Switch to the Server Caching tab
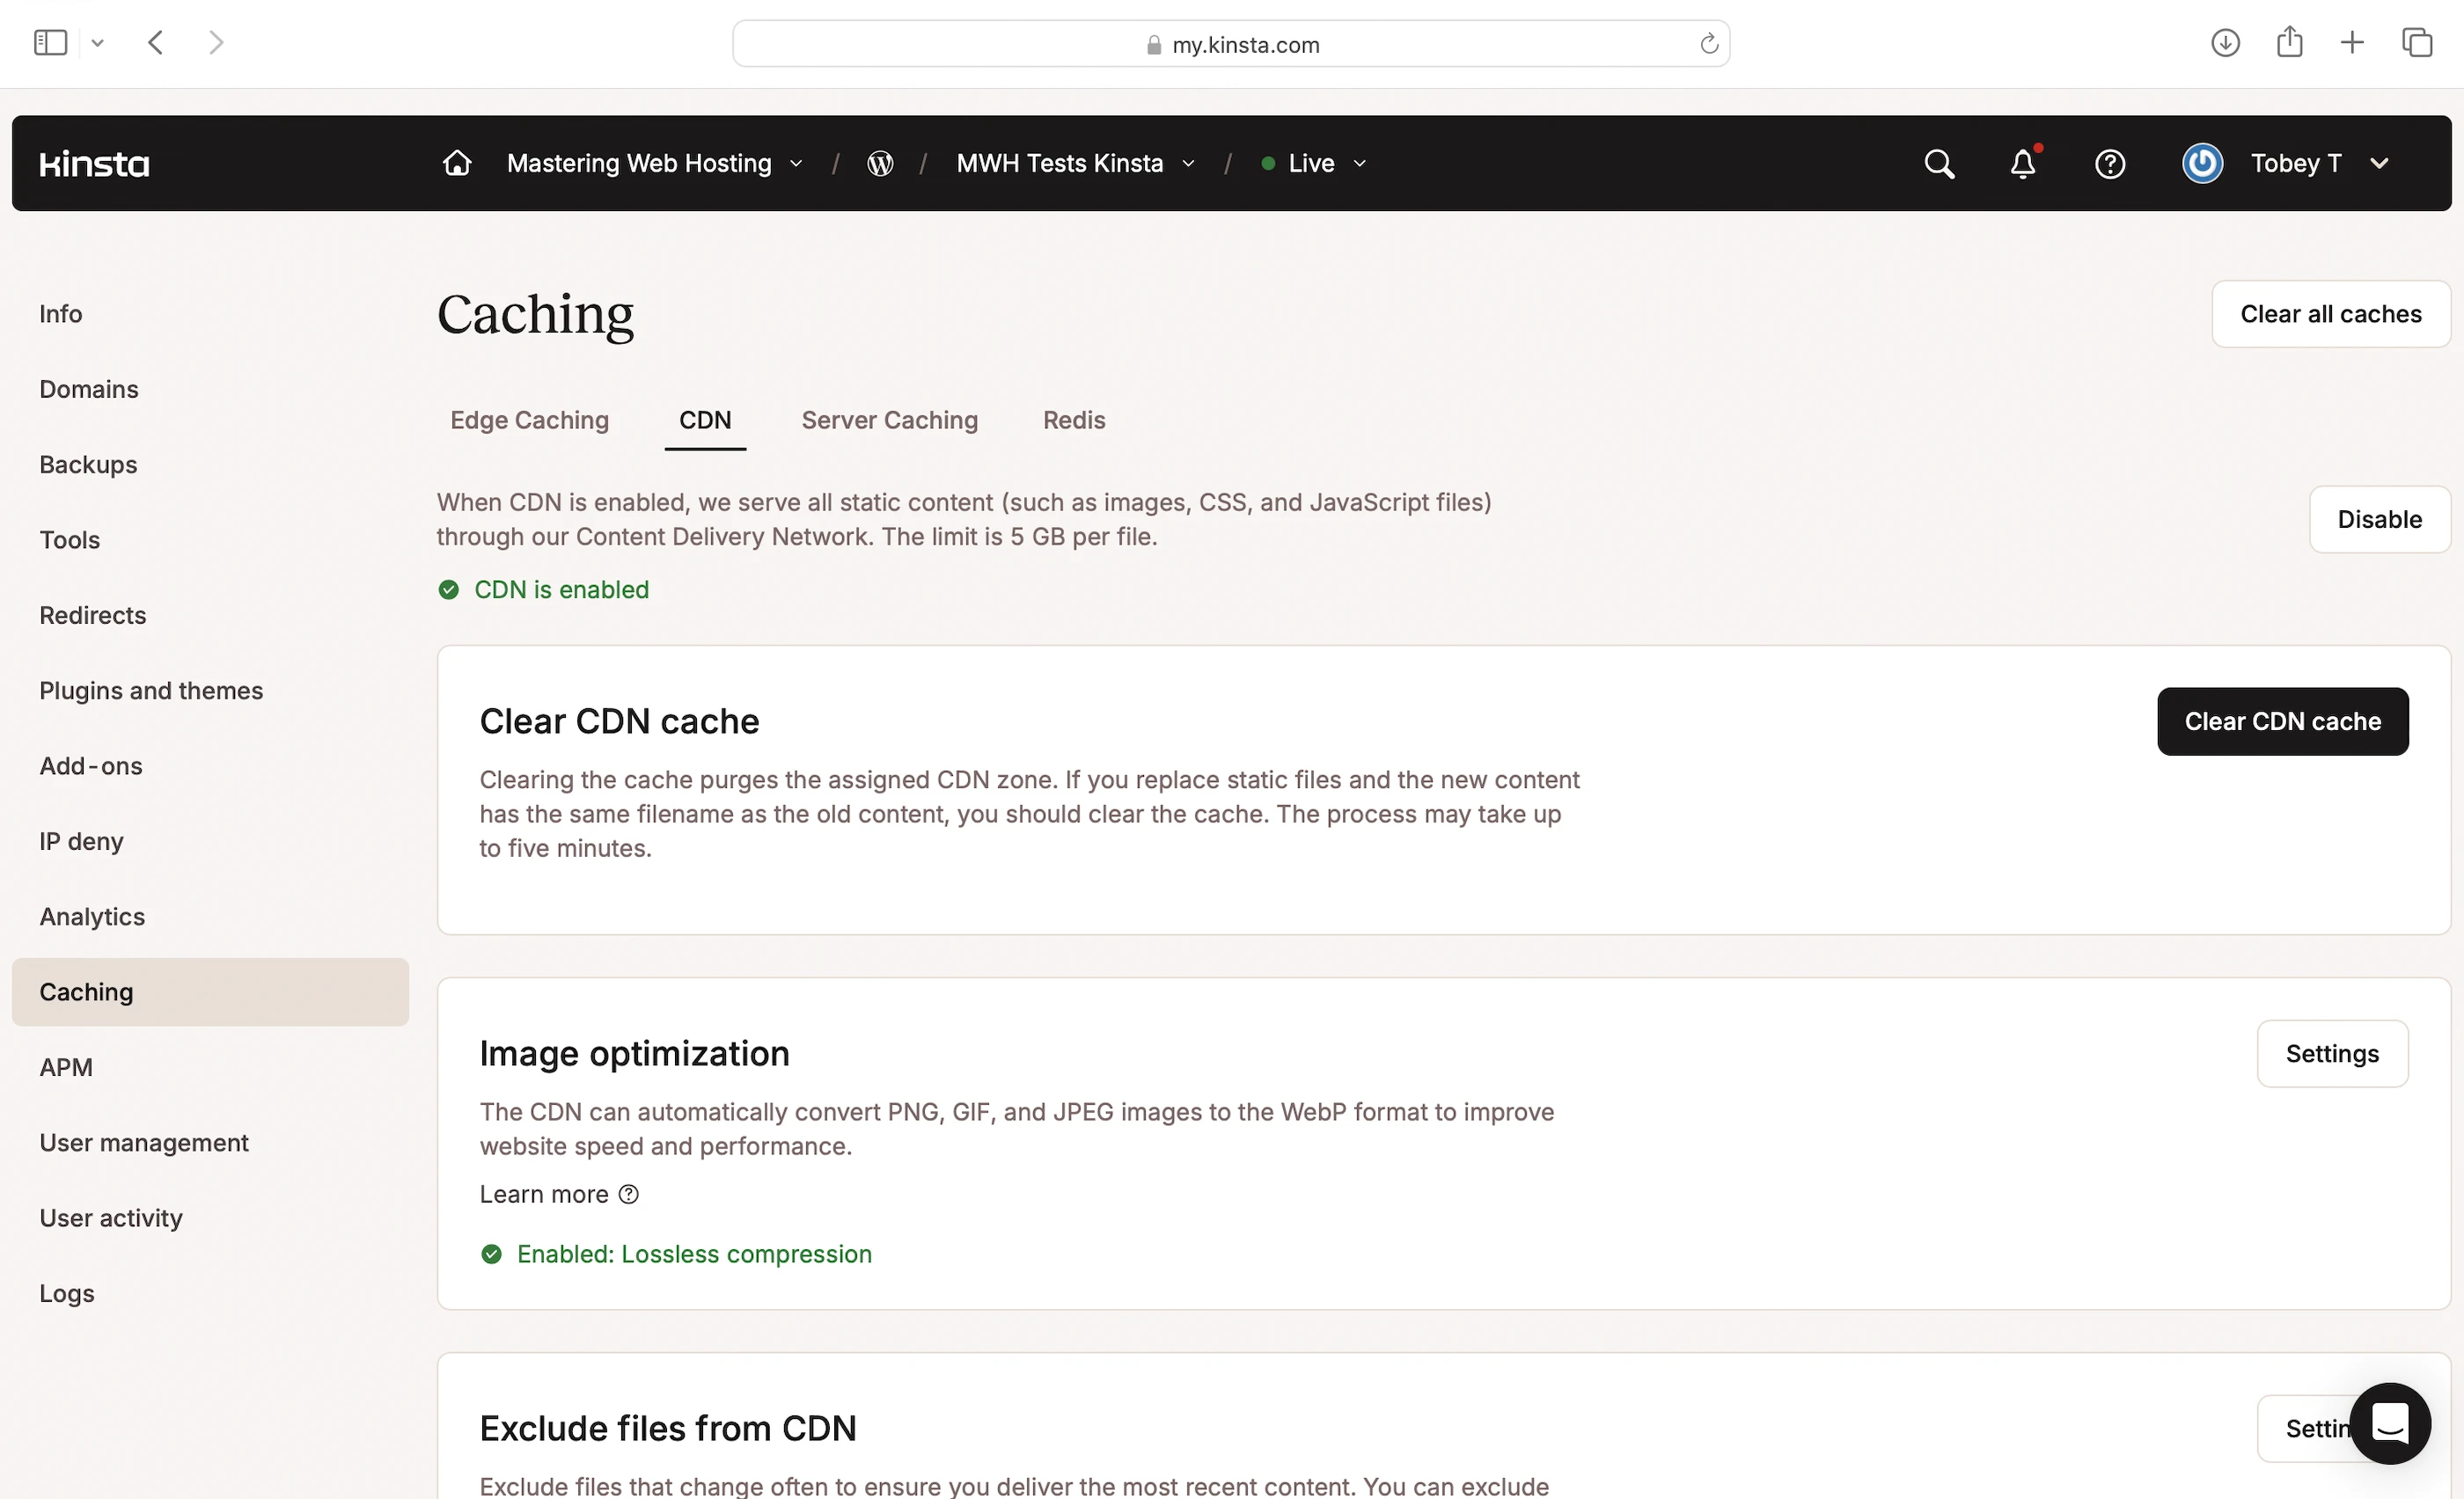This screenshot has height=1499, width=2464. (889, 420)
